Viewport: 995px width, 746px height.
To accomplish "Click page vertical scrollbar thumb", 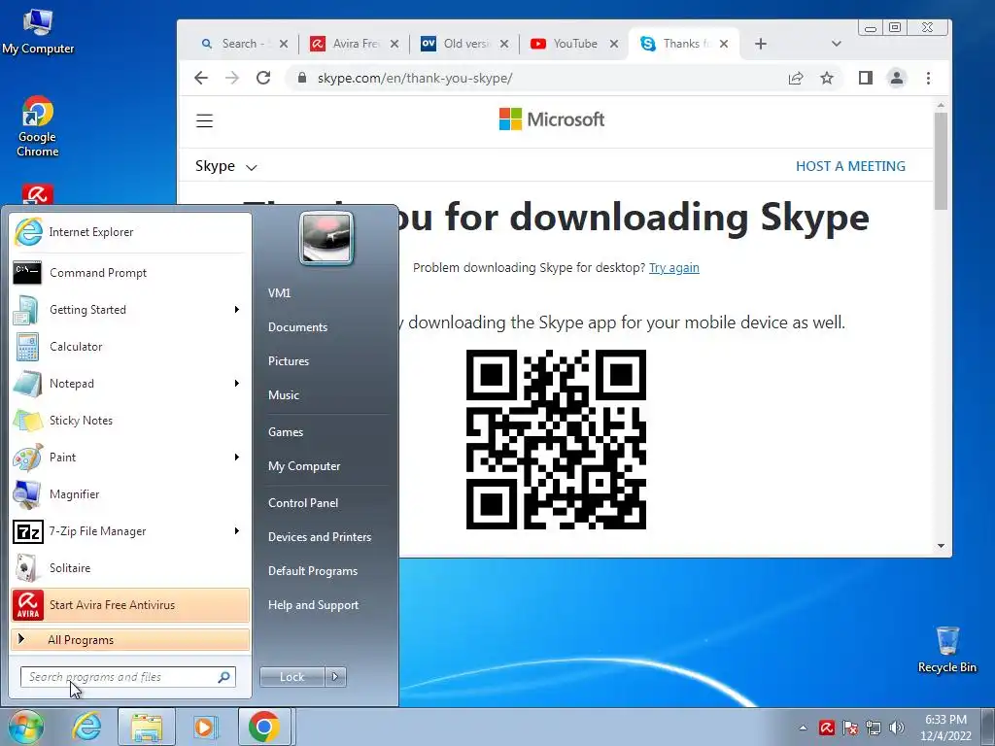I will point(941,161).
